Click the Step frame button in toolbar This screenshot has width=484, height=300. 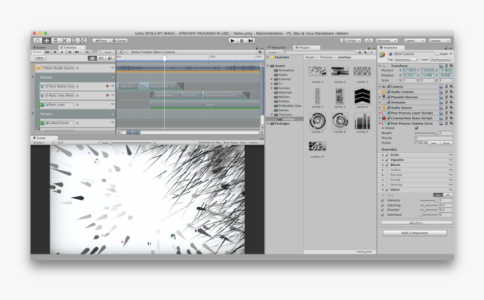pos(250,40)
